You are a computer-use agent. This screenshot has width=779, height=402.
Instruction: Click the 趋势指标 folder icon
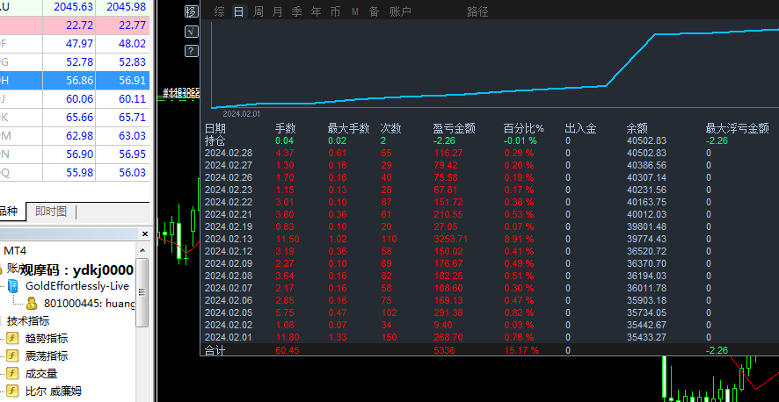point(12,339)
